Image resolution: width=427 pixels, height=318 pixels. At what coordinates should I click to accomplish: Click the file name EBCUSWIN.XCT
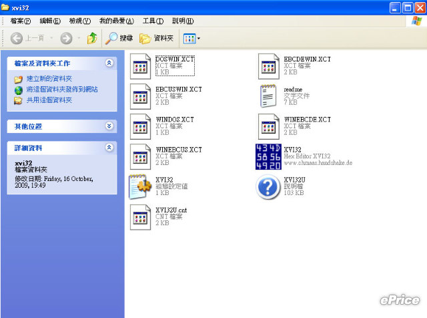tap(179, 89)
